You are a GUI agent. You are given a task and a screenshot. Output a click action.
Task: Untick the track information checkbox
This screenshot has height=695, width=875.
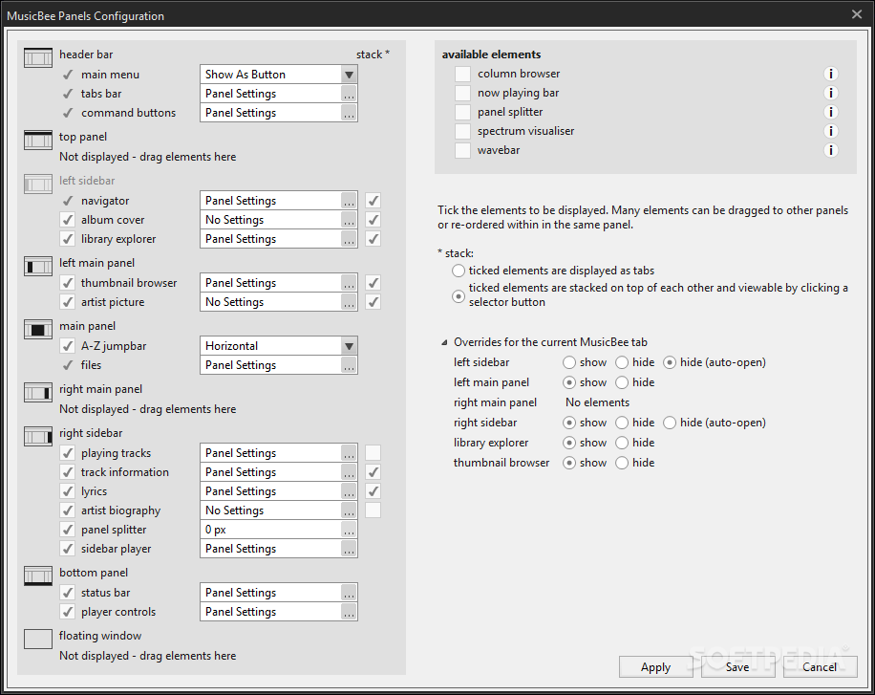pyautogui.click(x=68, y=472)
